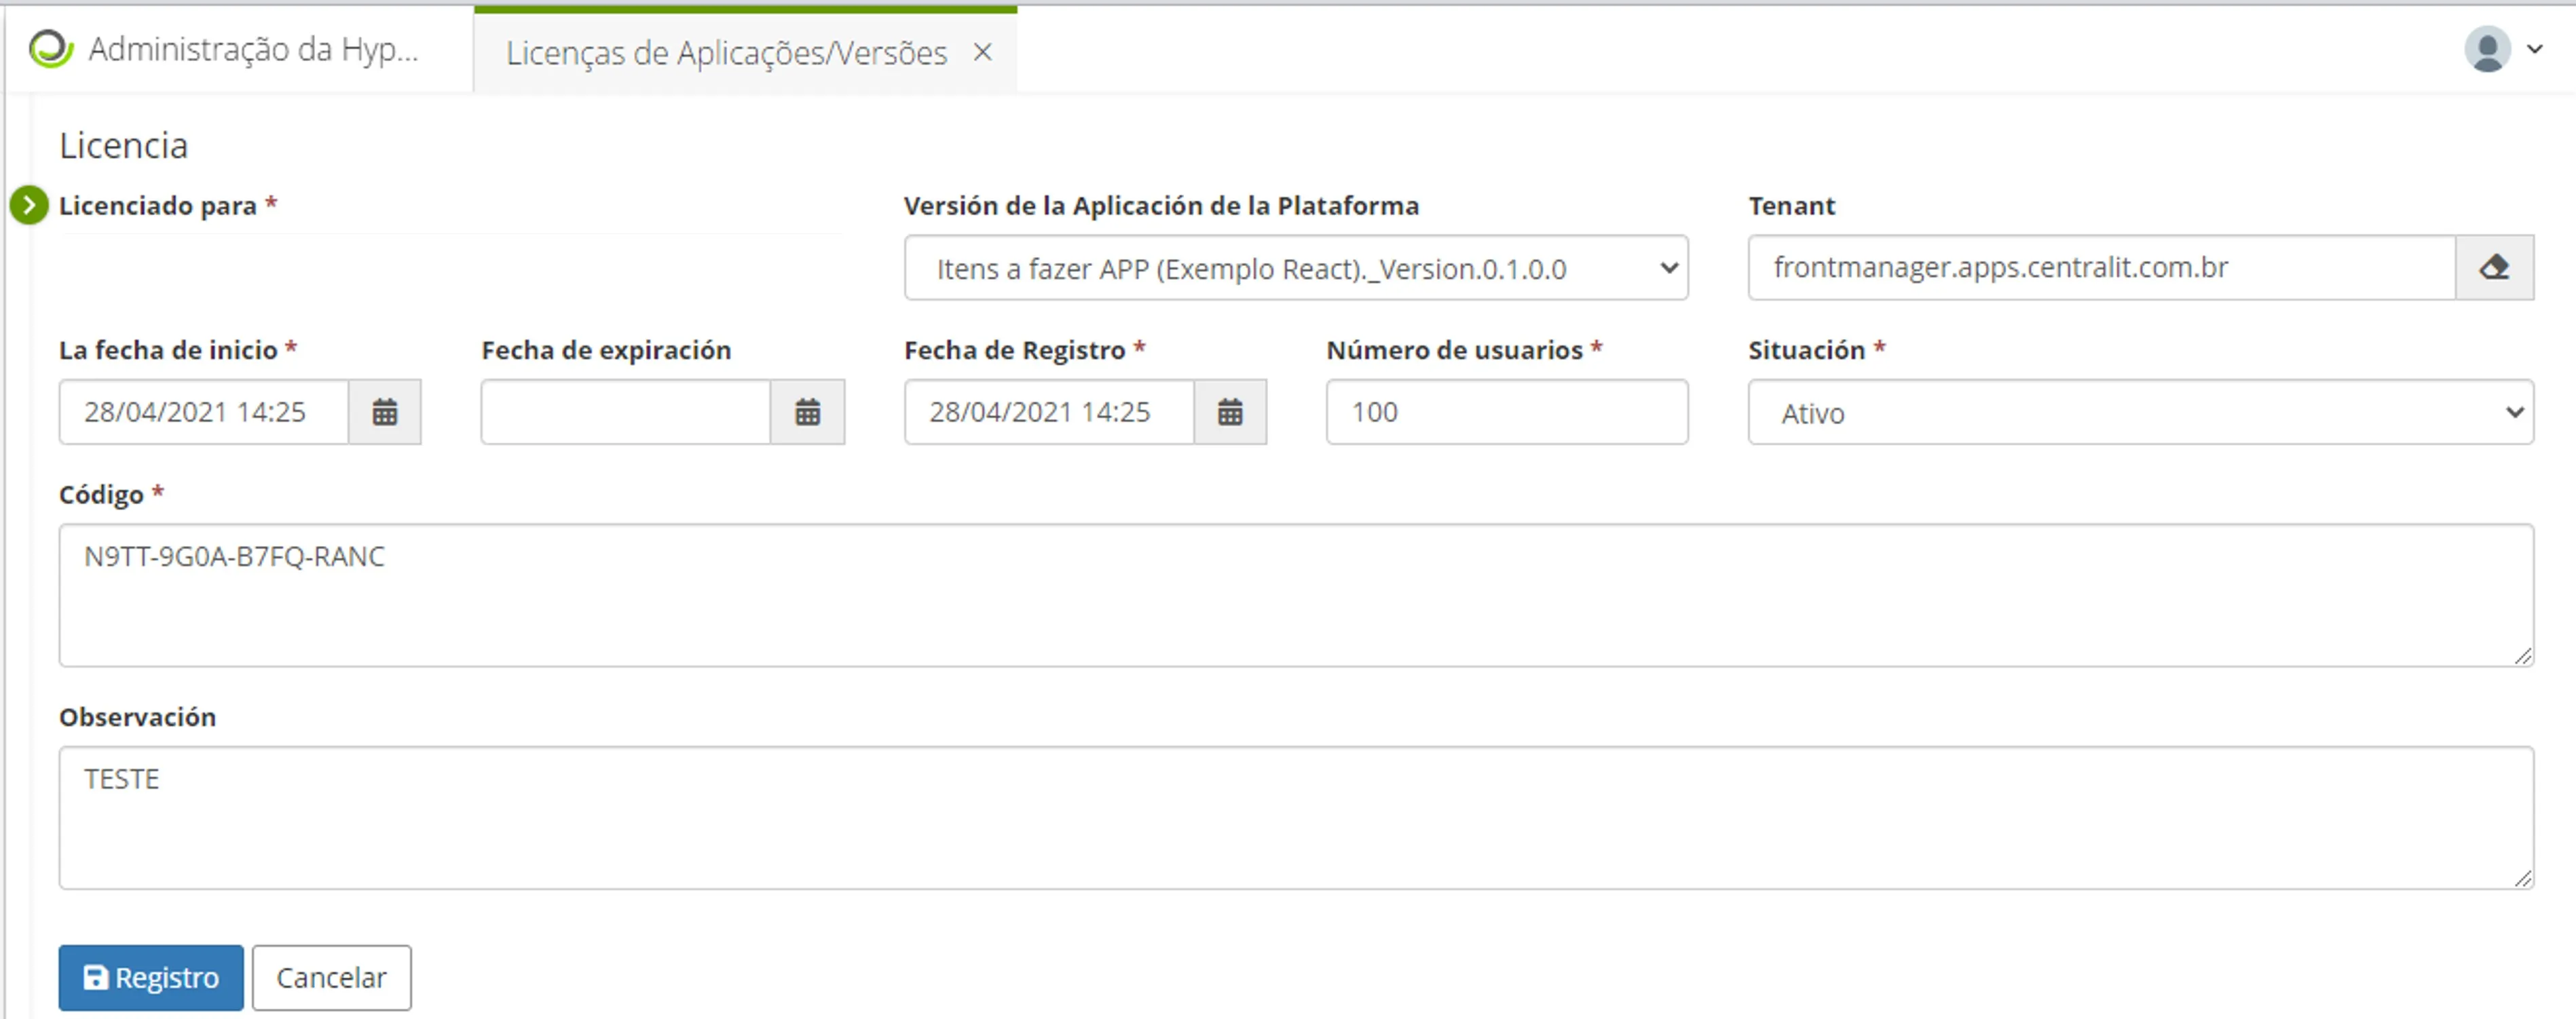Viewport: 2576px width, 1019px height.
Task: Edit Número de usuarios field with 100
Action: [1507, 412]
